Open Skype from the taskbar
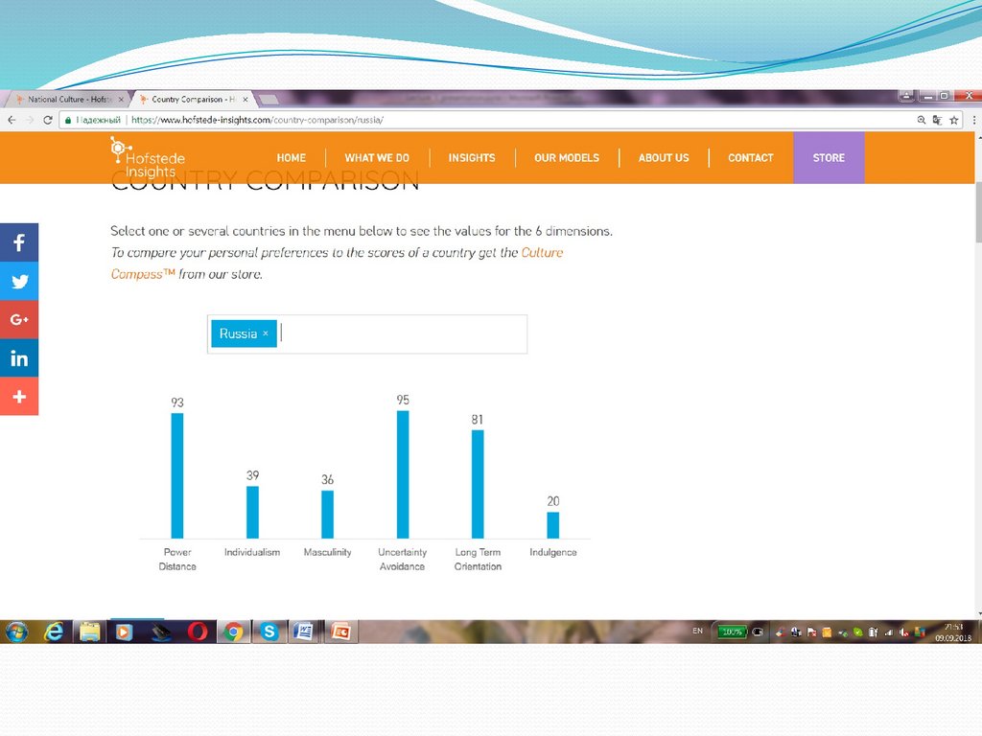Screen dimensions: 982x736 pyautogui.click(x=269, y=632)
